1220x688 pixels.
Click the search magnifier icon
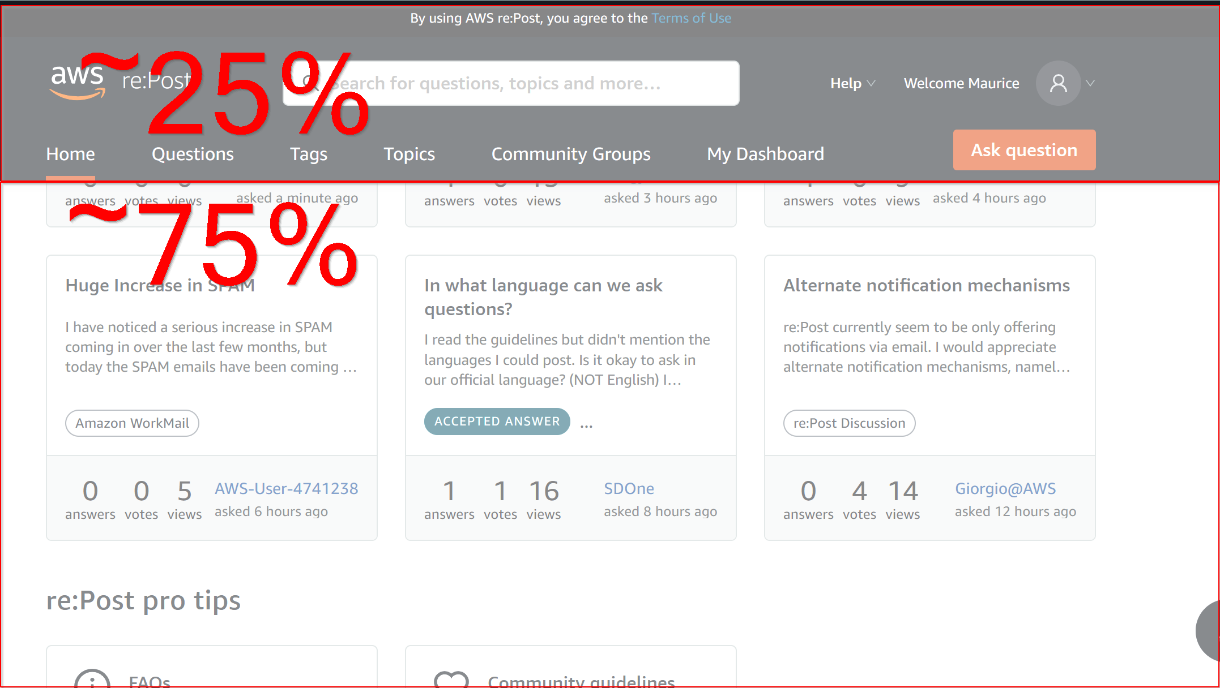pos(311,83)
